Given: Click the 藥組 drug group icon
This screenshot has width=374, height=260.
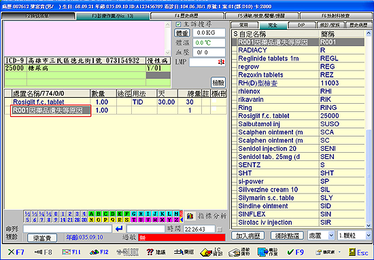Looking at the screenshot, I should (x=184, y=252).
